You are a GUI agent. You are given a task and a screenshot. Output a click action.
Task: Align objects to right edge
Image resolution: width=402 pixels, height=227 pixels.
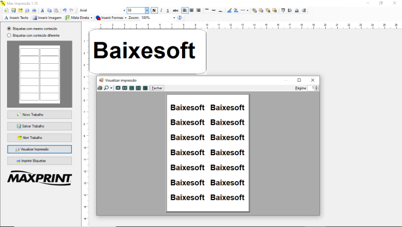pos(304,10)
